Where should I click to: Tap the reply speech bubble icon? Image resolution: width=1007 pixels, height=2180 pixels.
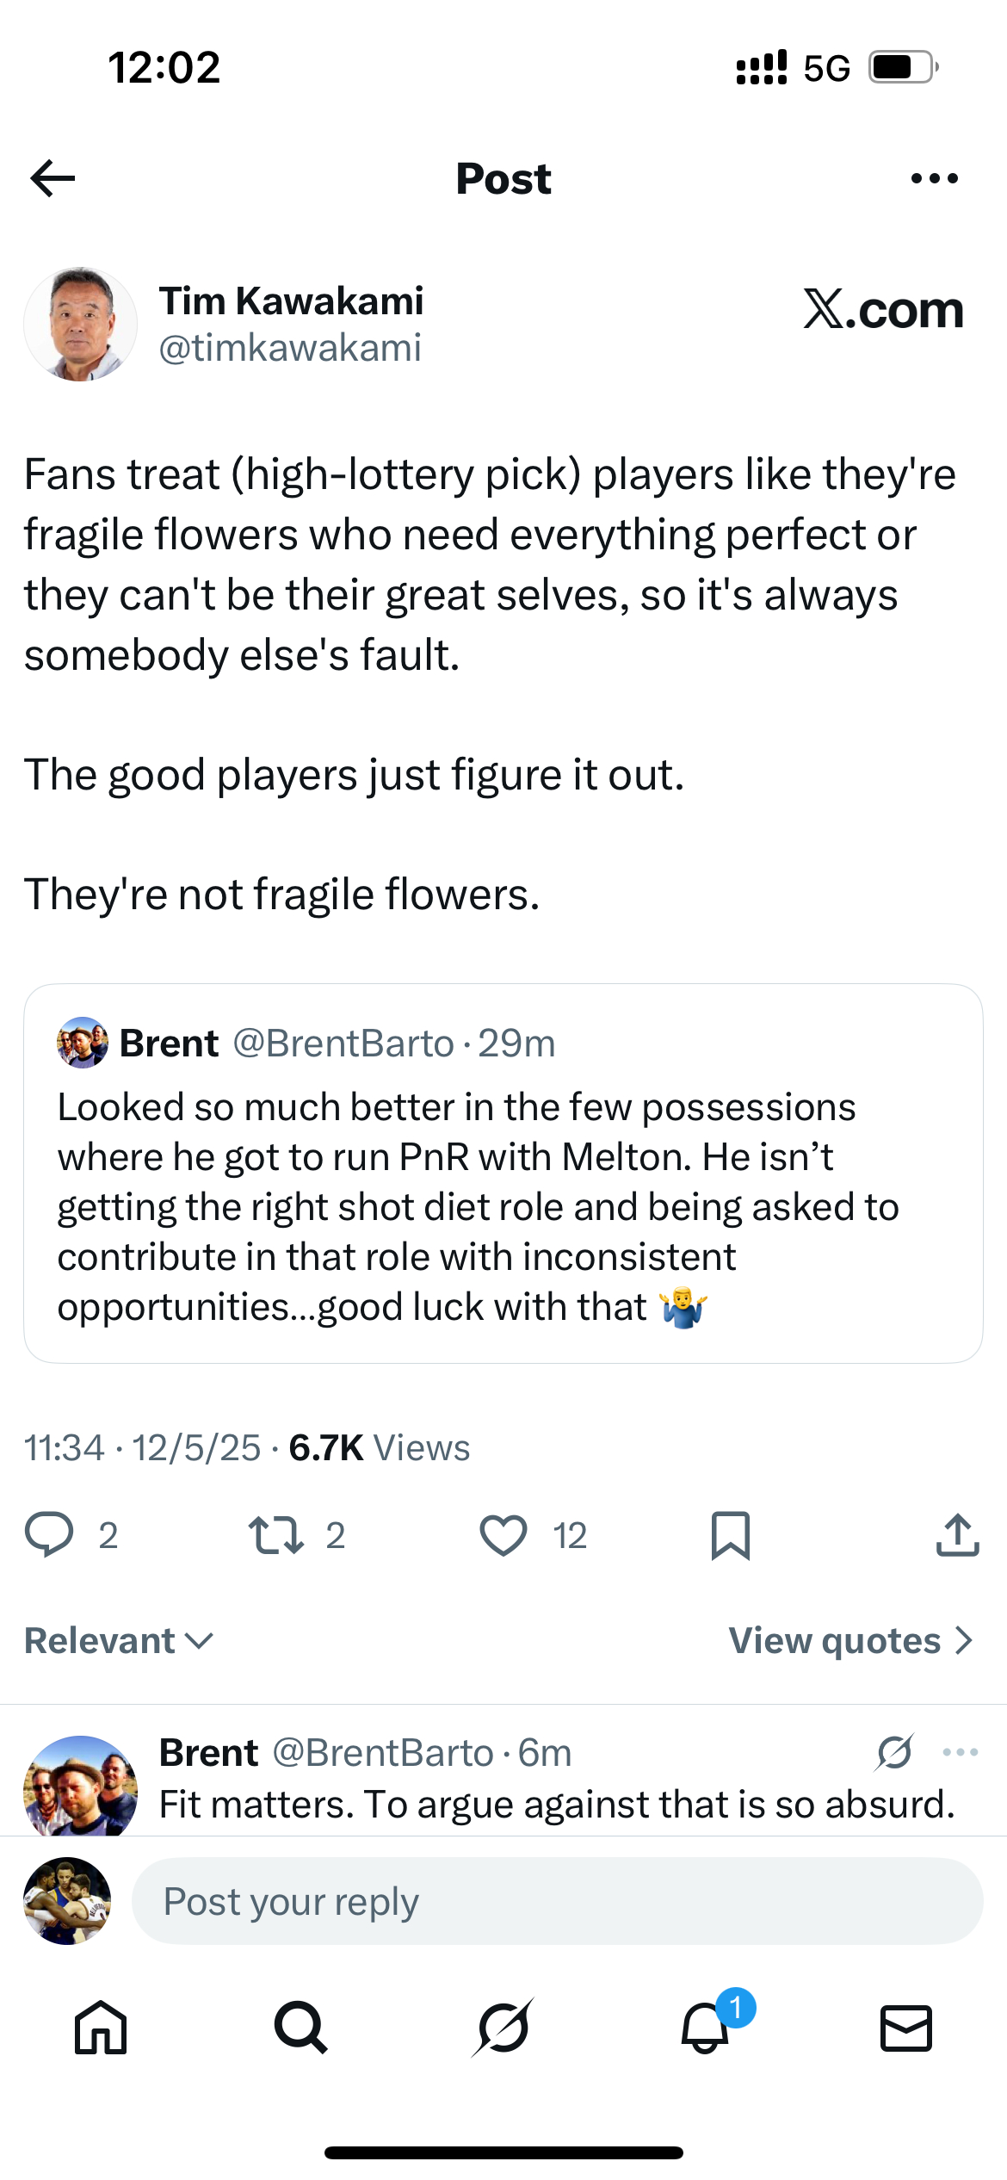click(x=50, y=1535)
